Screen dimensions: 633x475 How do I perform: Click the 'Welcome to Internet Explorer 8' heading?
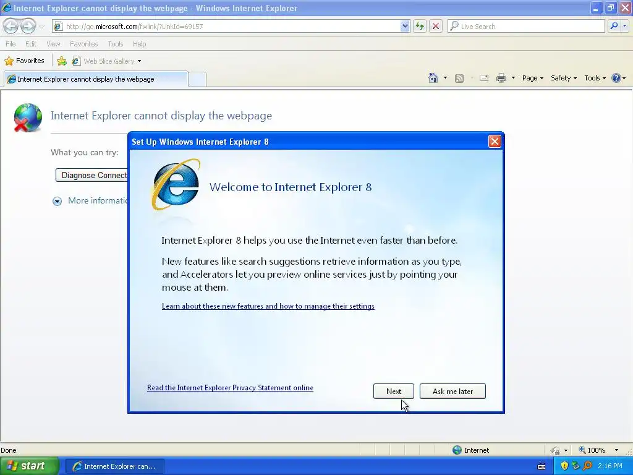click(291, 187)
